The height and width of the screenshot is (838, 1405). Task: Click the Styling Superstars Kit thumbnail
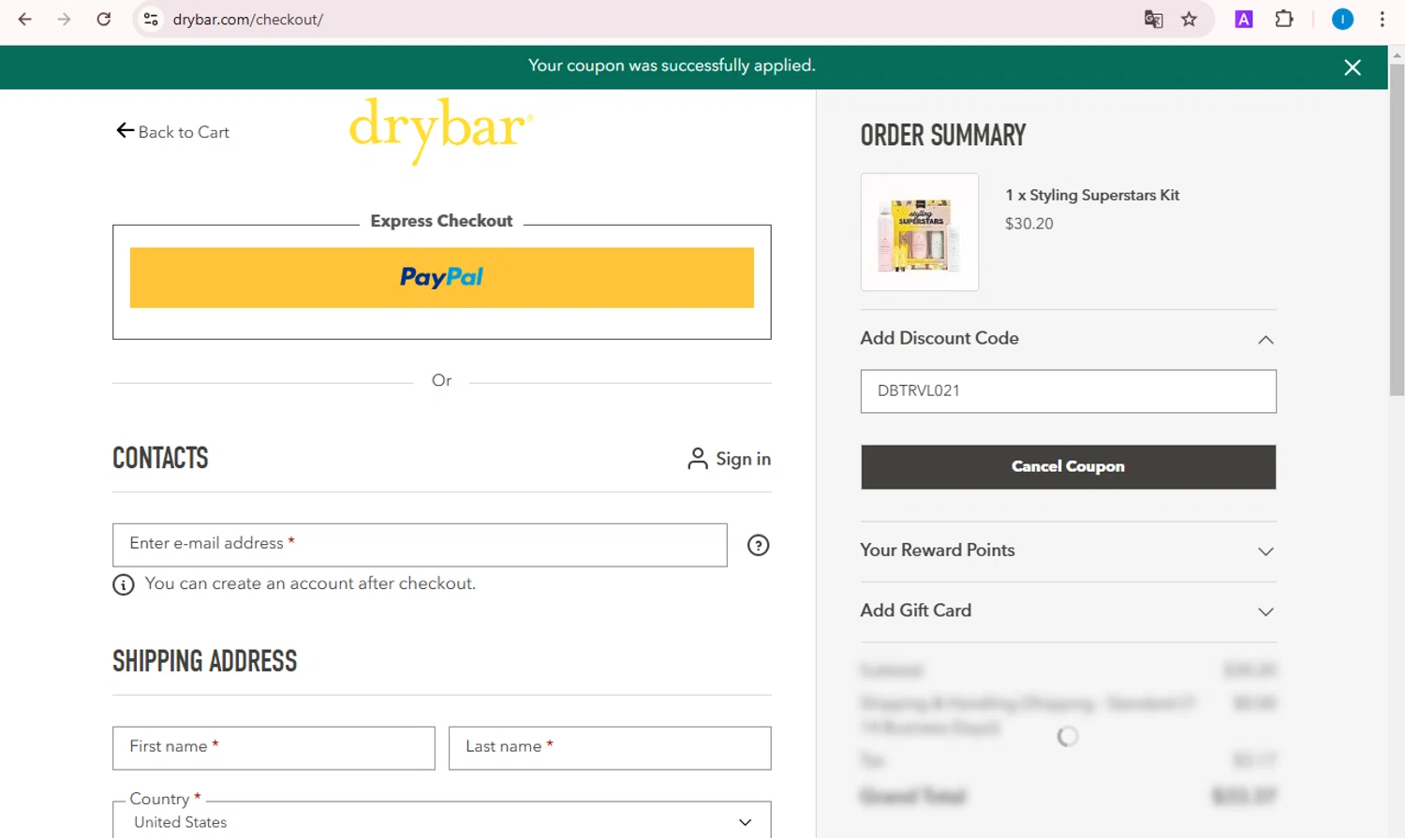click(x=919, y=232)
